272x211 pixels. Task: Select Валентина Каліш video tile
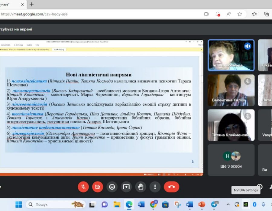tap(231, 90)
